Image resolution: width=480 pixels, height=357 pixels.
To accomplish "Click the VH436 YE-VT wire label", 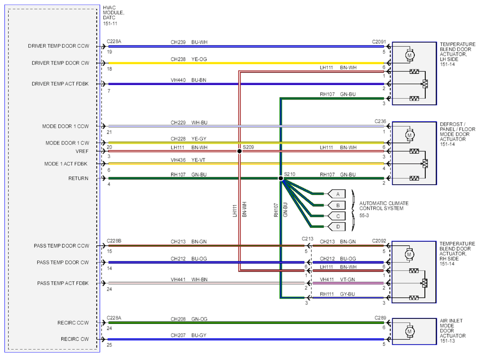I will tap(188, 160).
